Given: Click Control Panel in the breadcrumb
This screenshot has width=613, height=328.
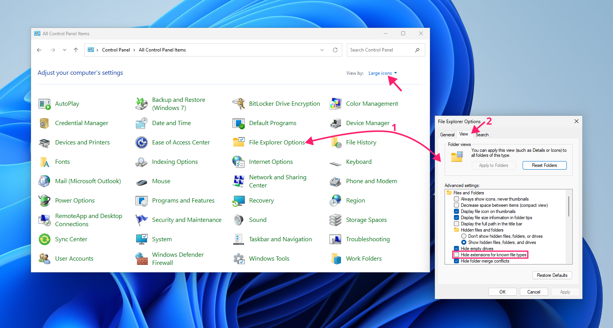Looking at the screenshot, I should coord(116,50).
